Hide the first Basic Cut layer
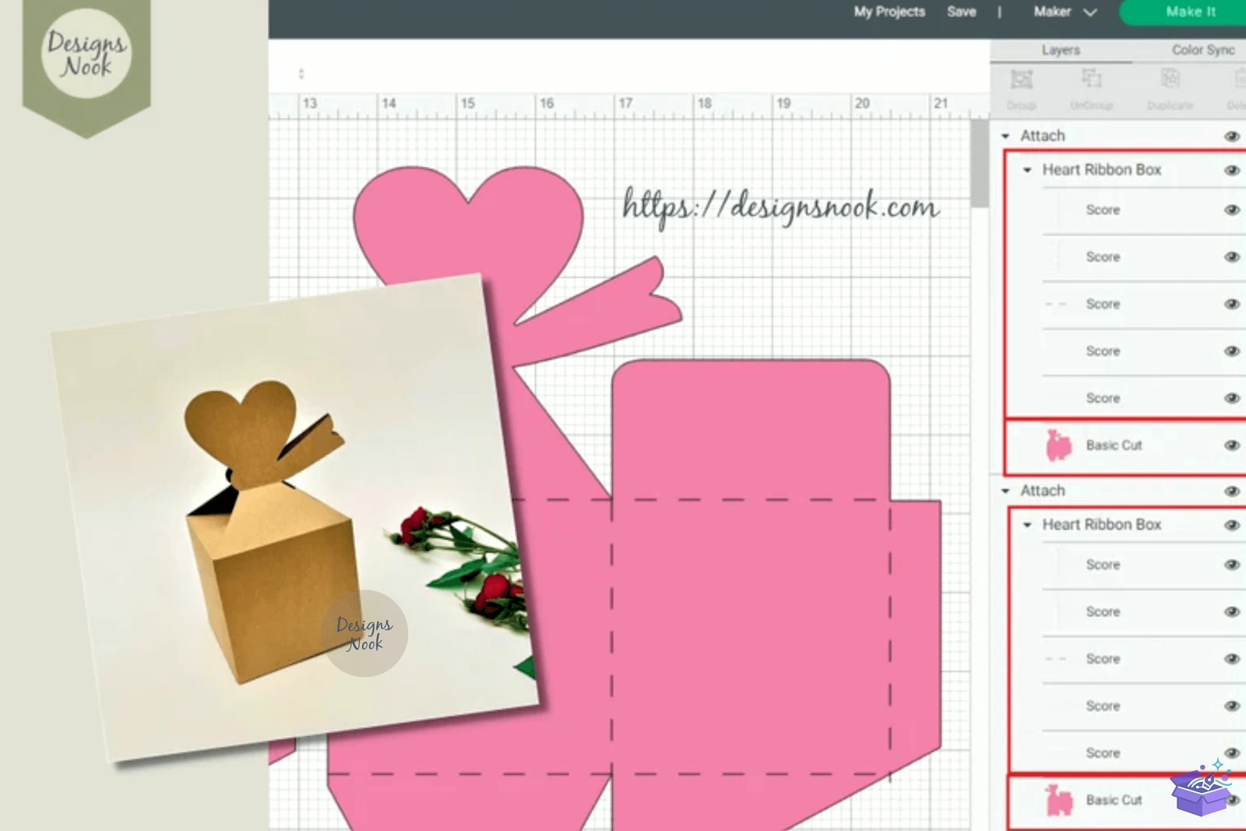Screen dimensions: 1246x831 coord(1232,445)
